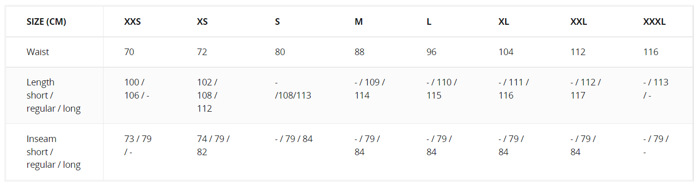
Task: Click waist value 88 for M
Action: (x=360, y=52)
